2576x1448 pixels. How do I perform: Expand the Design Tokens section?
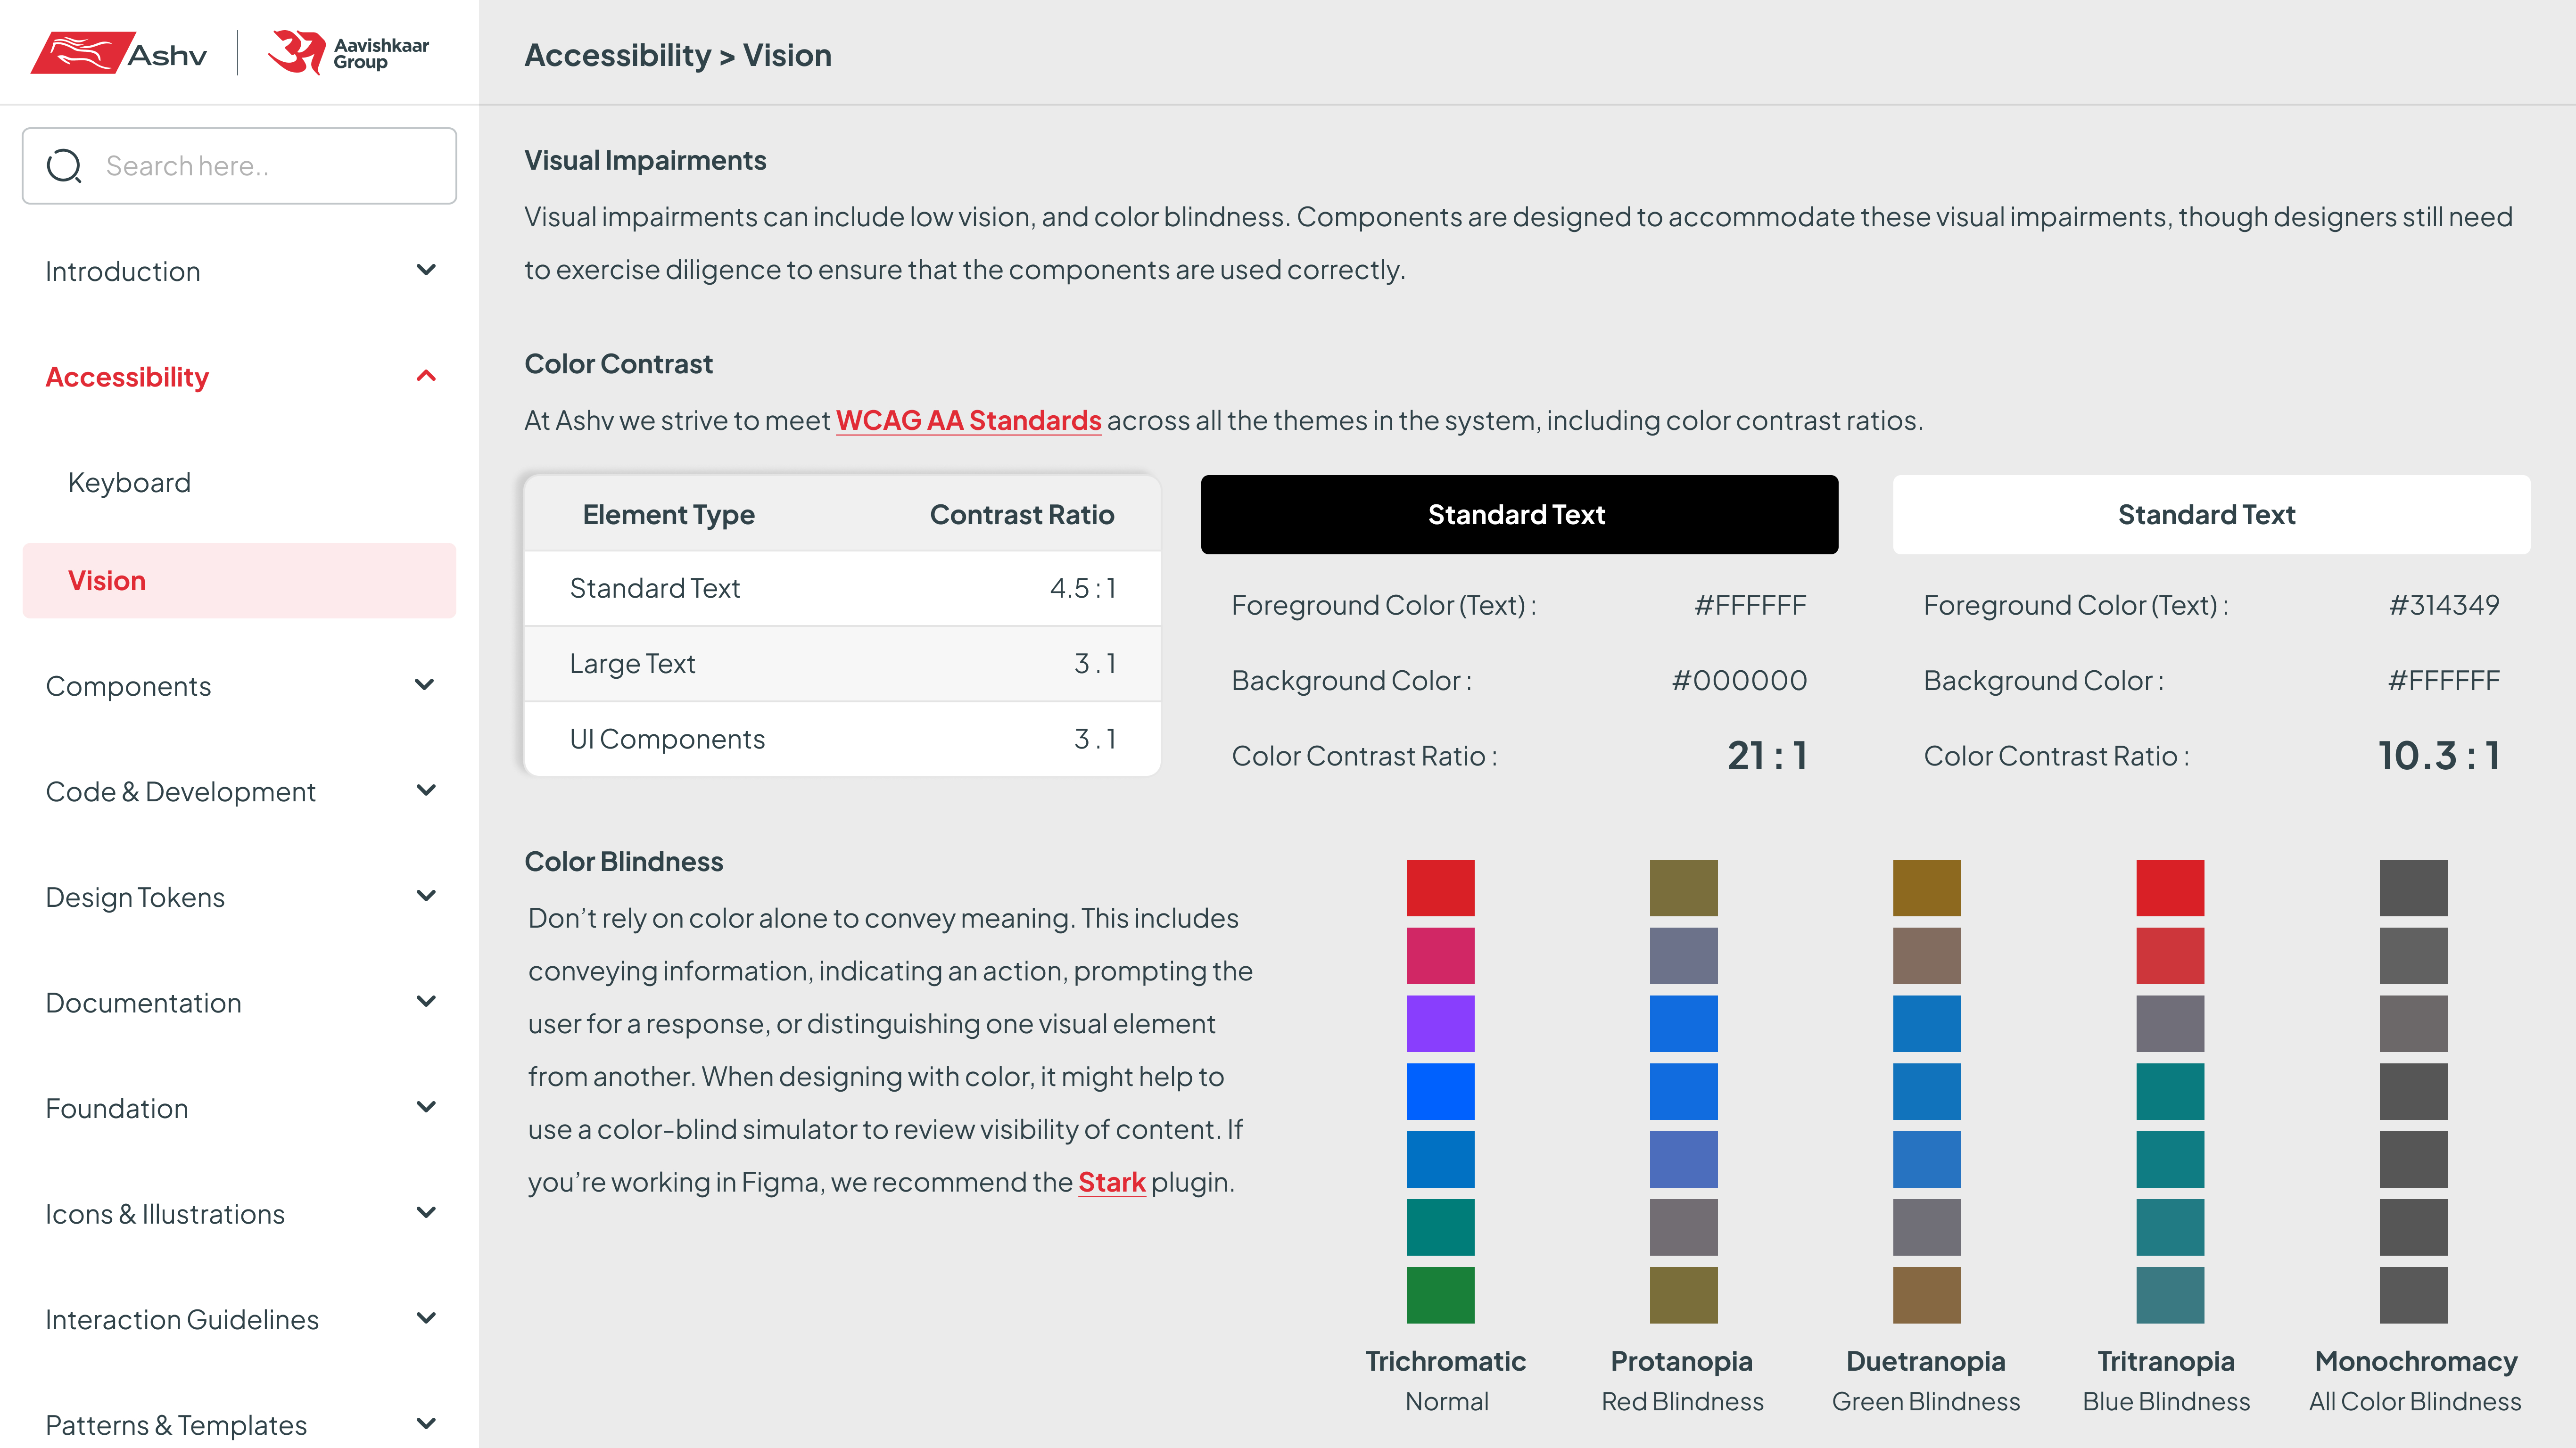coord(427,896)
